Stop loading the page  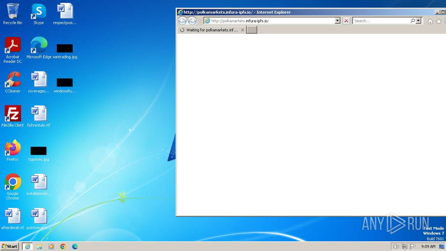click(x=346, y=21)
